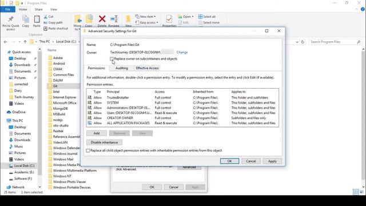Select the CREATOR OWNER permission entry
The image size is (366, 206).
tap(182, 118)
